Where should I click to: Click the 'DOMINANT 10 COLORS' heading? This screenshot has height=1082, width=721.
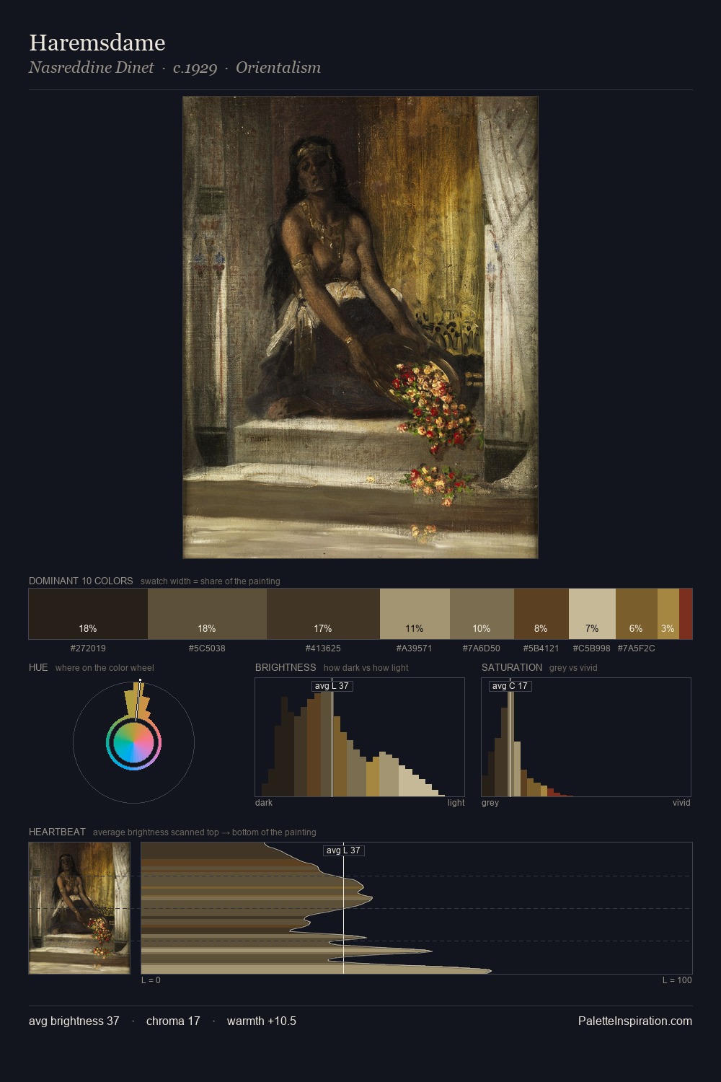(81, 581)
